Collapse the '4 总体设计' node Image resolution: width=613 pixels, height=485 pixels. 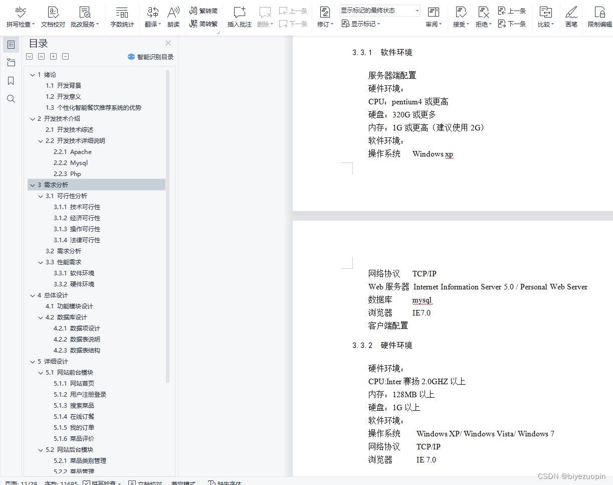tap(33, 295)
